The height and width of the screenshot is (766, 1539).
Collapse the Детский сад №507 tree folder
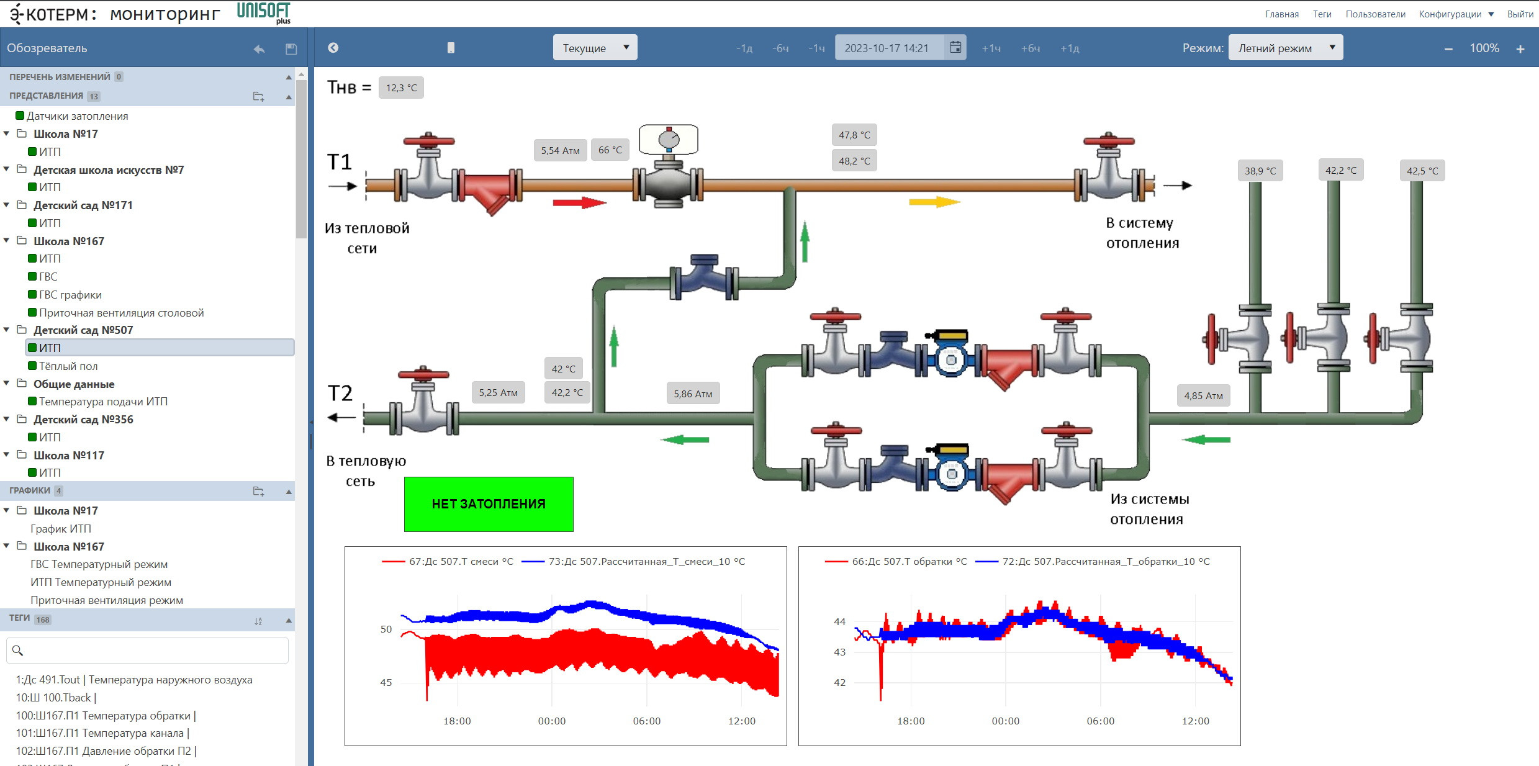pos(7,330)
